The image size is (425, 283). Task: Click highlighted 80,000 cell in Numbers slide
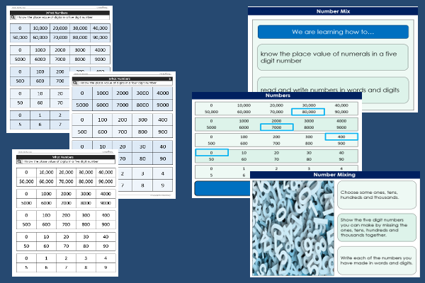tap(308, 112)
